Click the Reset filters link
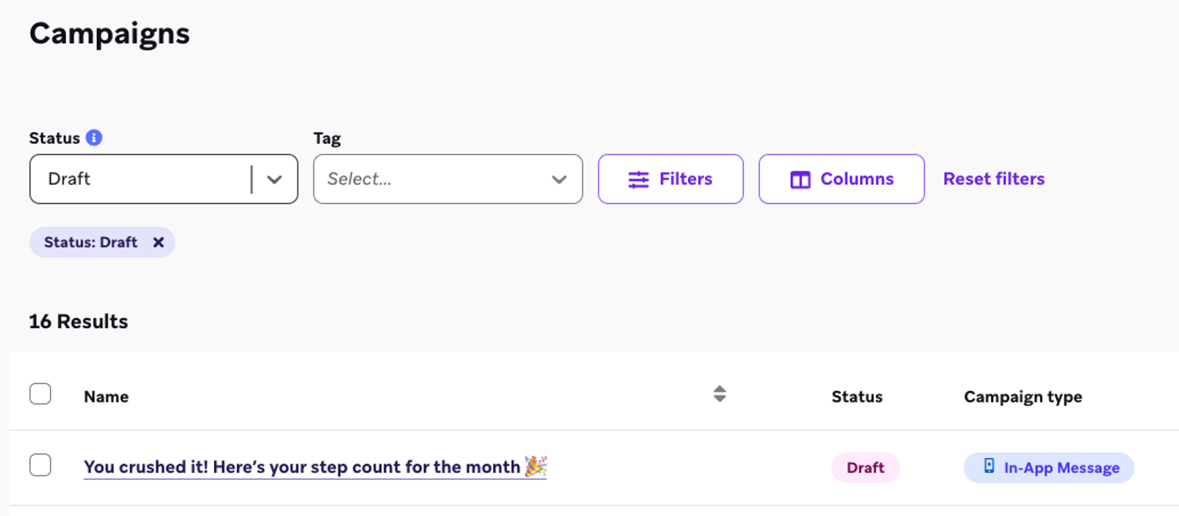This screenshot has width=1179, height=516. pyautogui.click(x=993, y=179)
